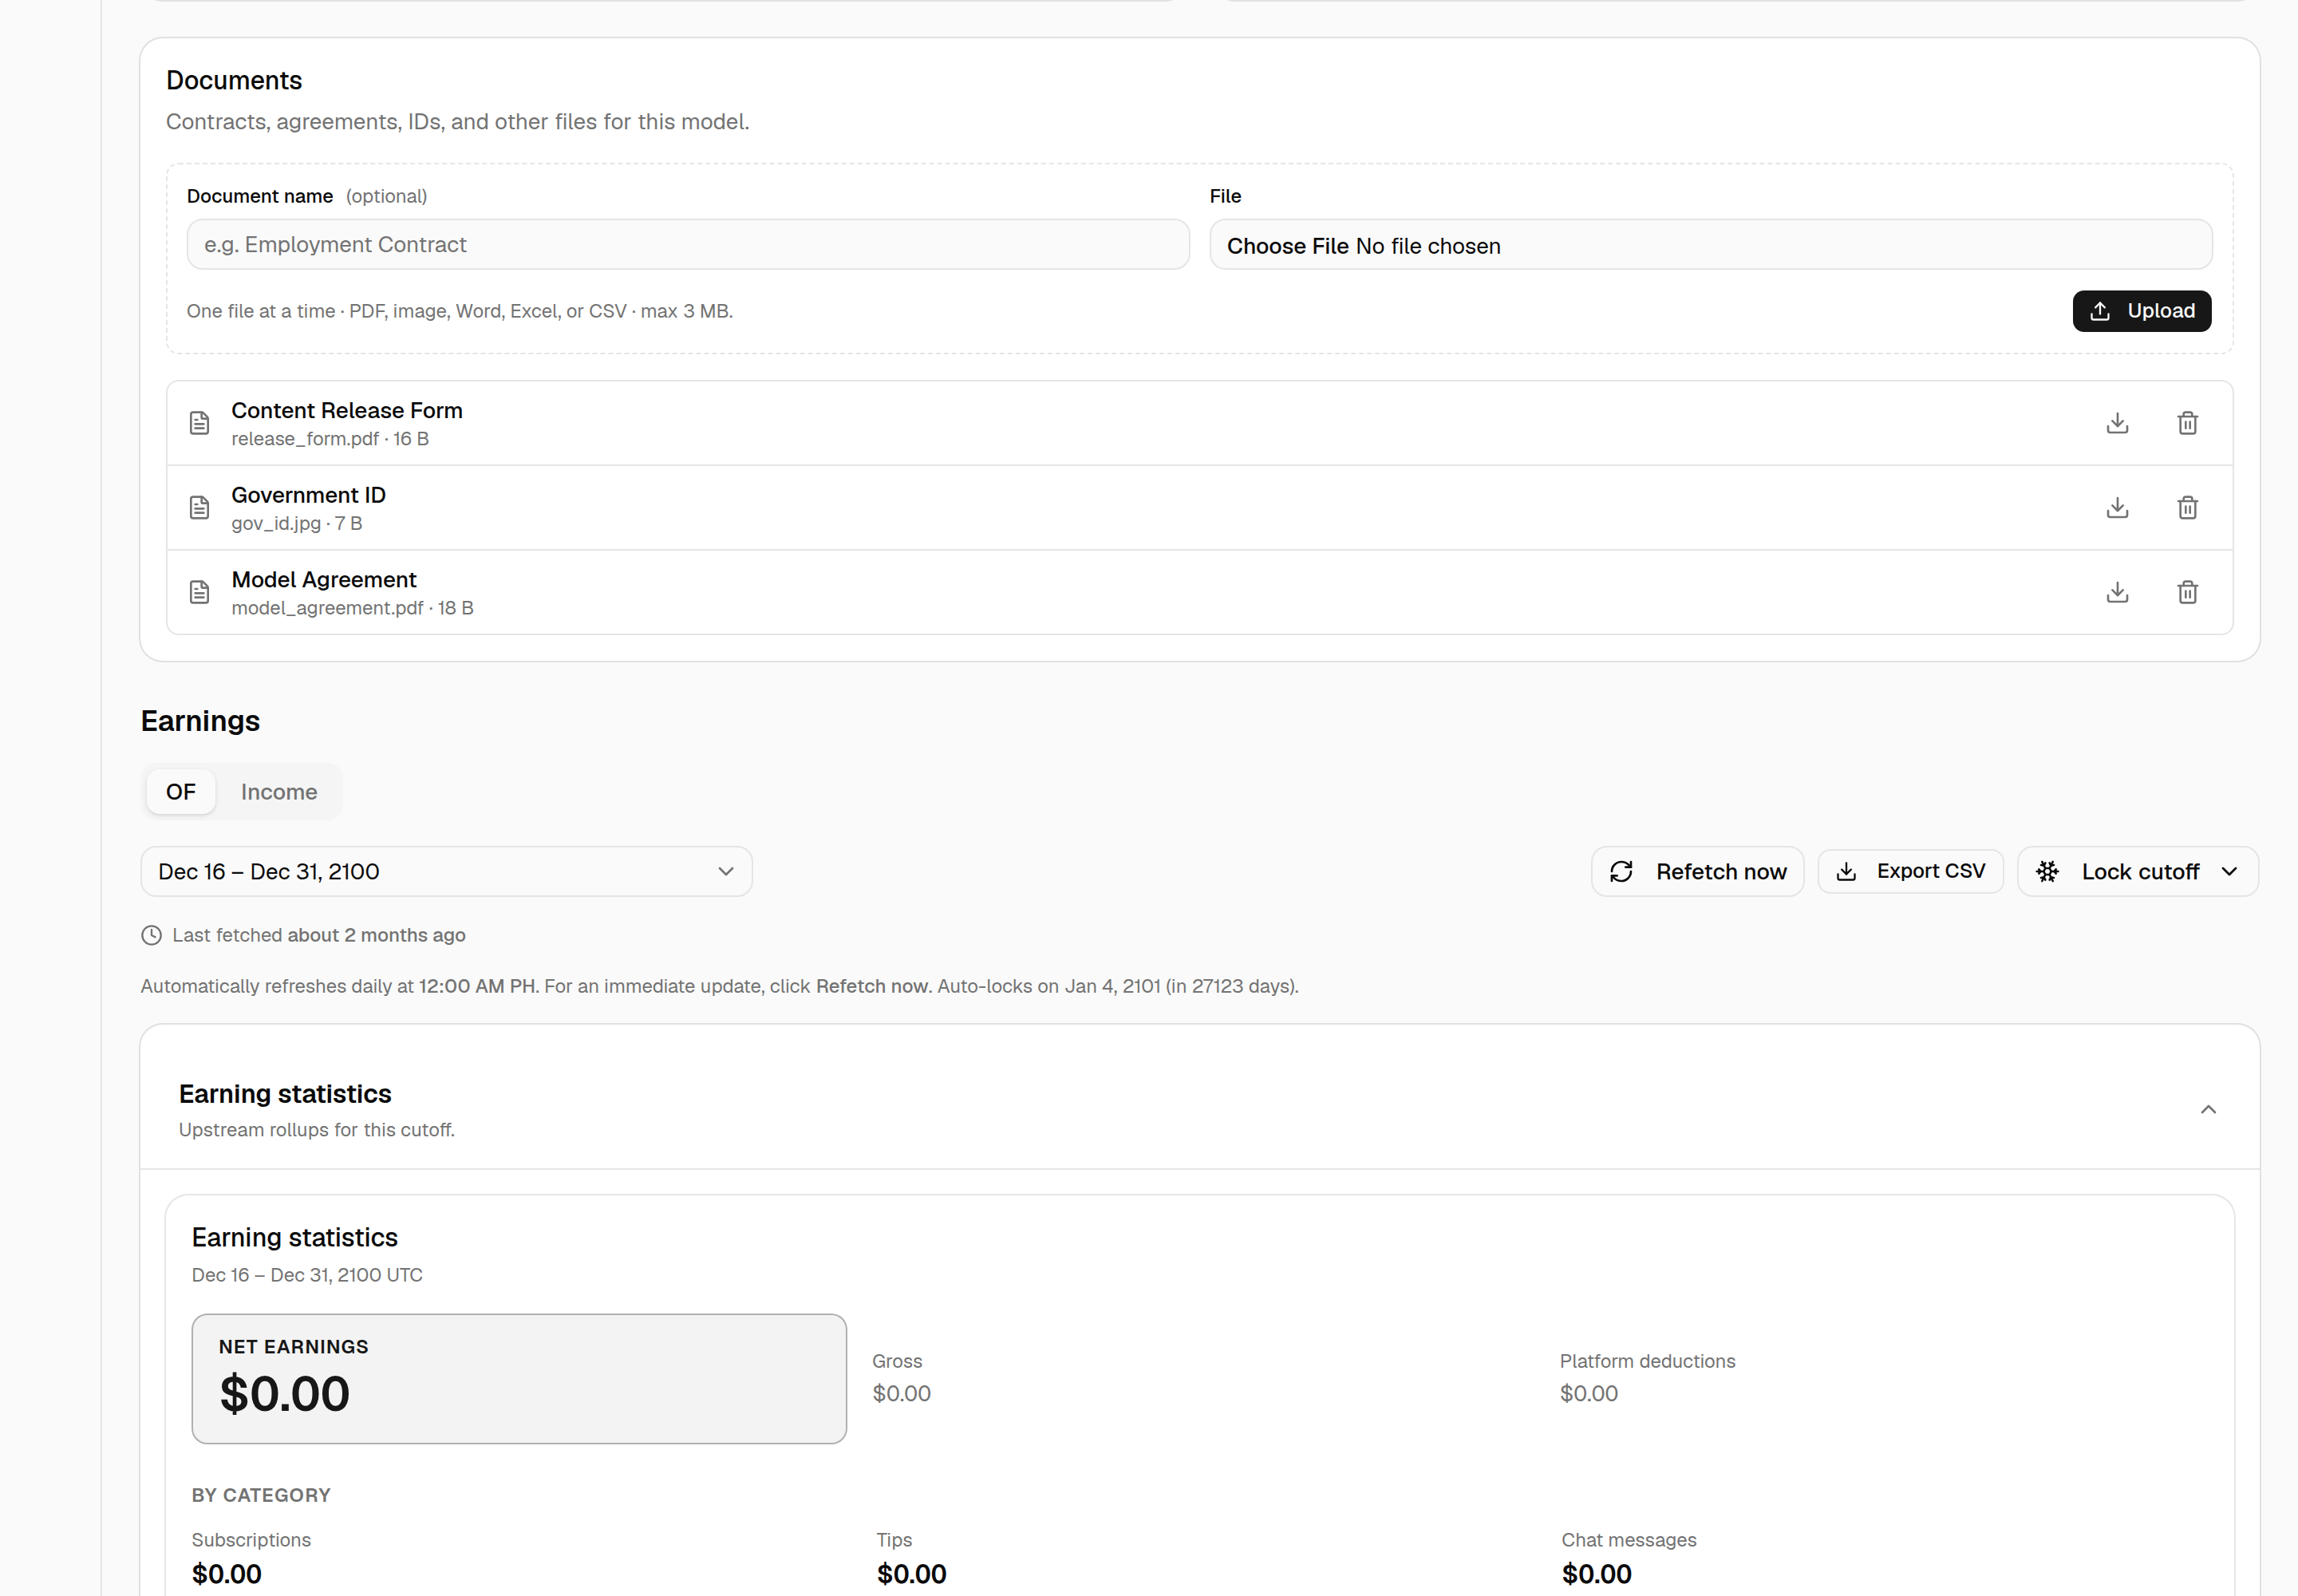Upload the chosen document
The height and width of the screenshot is (1596, 2298).
click(2141, 311)
